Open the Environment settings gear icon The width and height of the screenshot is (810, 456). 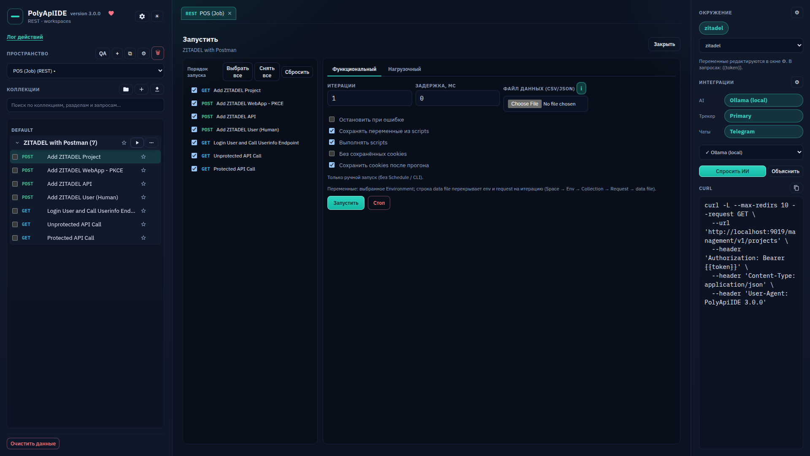tap(797, 13)
